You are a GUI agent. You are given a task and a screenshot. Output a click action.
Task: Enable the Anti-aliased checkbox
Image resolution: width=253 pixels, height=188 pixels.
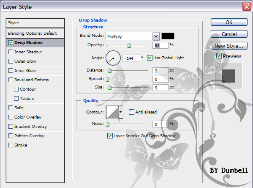[131, 112]
